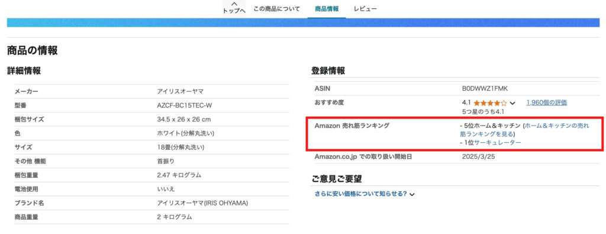
Task: Switch to the レビュー tab
Action: click(365, 8)
